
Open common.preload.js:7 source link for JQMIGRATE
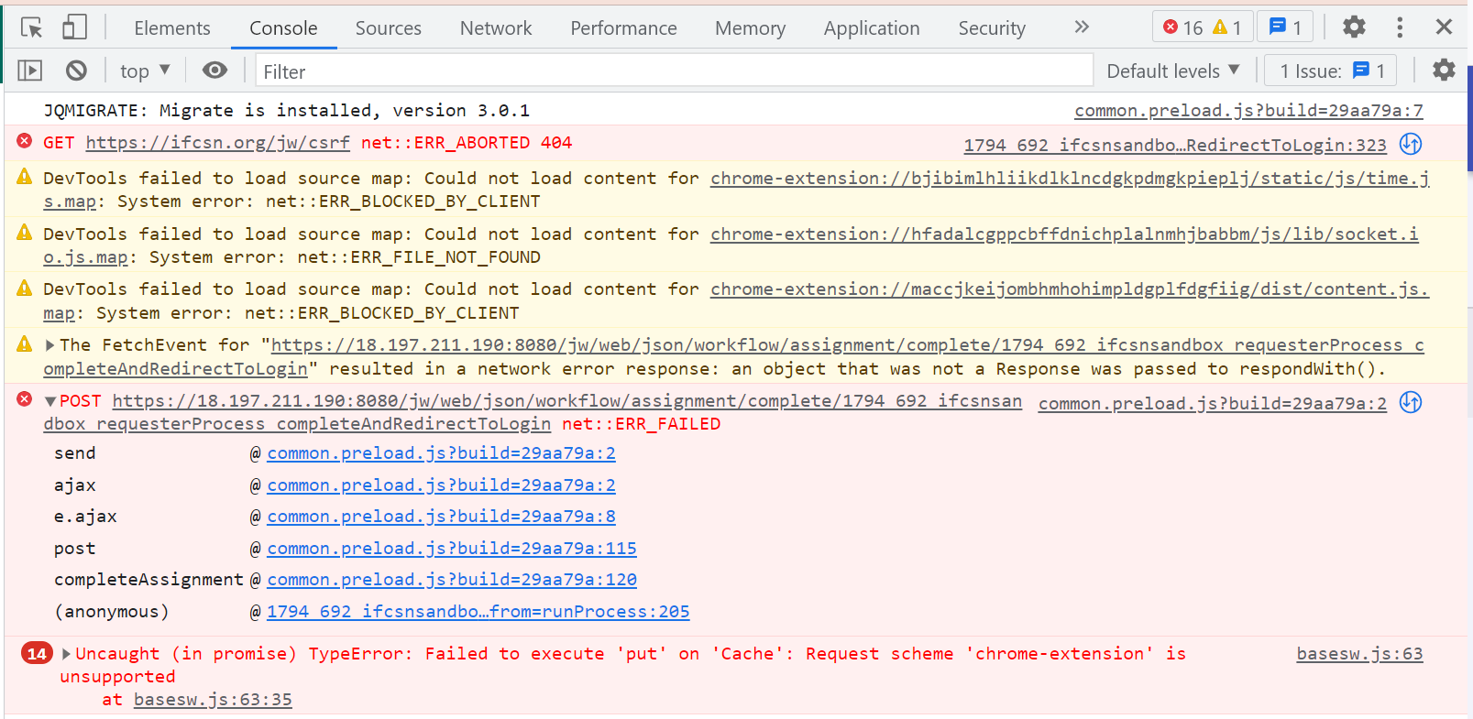click(x=1248, y=111)
